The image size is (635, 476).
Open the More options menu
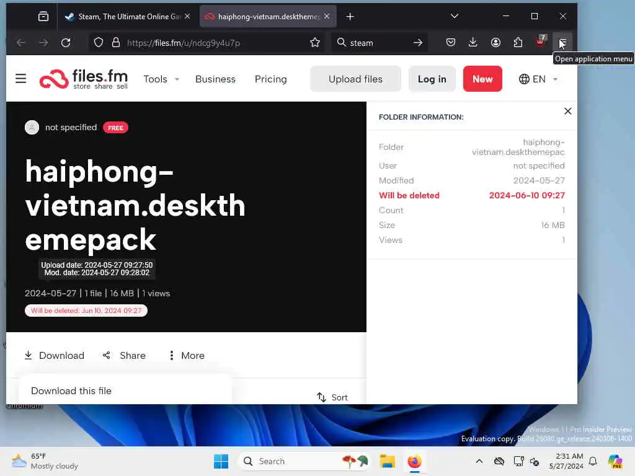pos(186,355)
